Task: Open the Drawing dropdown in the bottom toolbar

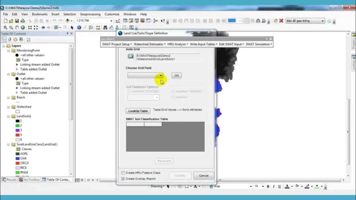Action: click(158, 186)
